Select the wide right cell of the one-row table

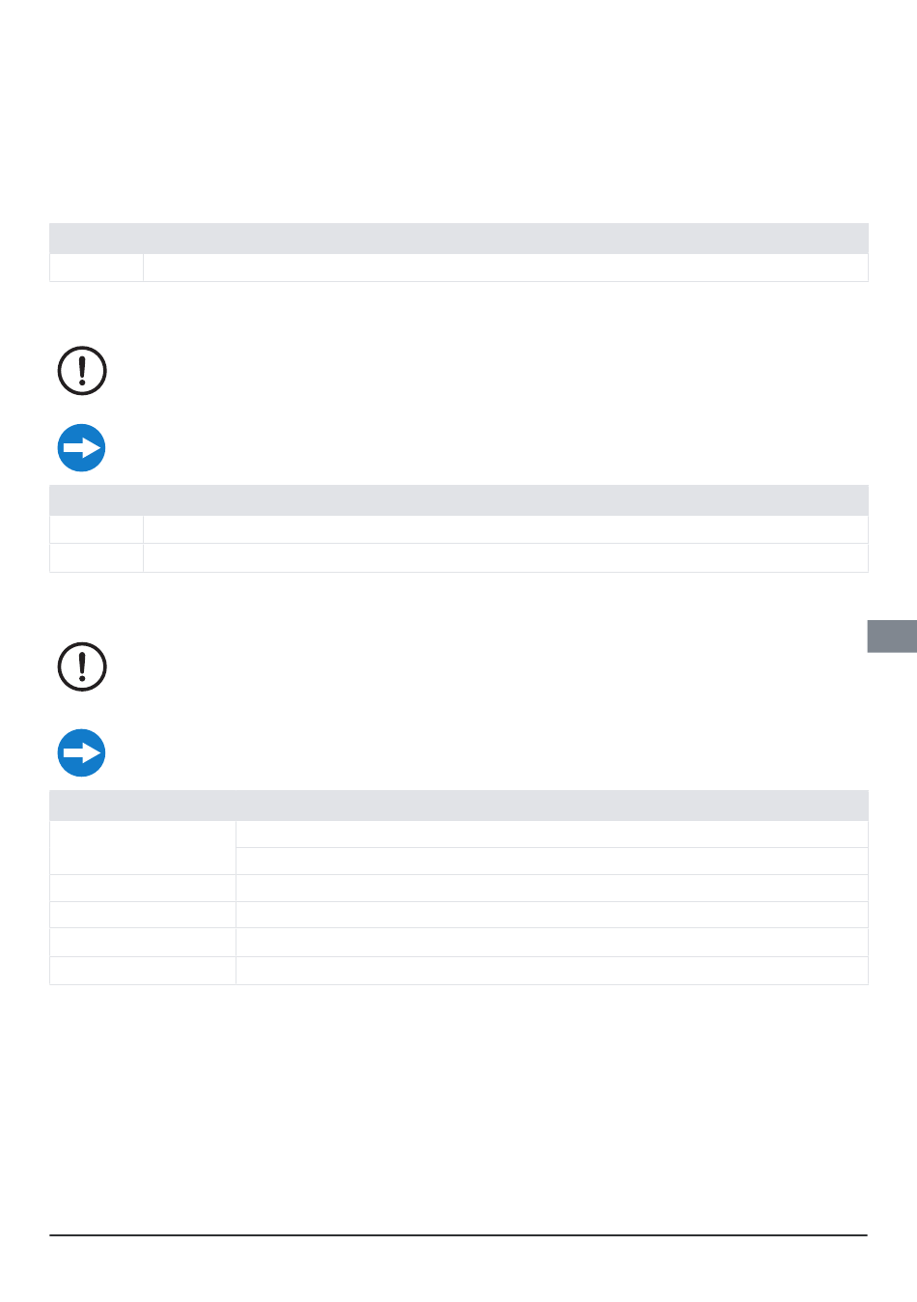tap(506, 268)
